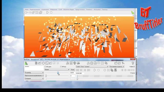Click the large X delete layer icon in the toolbar
The width and height of the screenshot is (164, 92).
(102, 63)
